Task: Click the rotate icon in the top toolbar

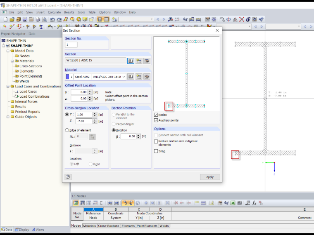Action: 228,19
